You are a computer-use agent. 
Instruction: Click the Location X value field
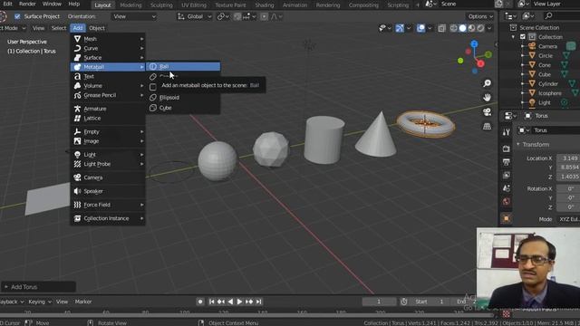coord(568,158)
